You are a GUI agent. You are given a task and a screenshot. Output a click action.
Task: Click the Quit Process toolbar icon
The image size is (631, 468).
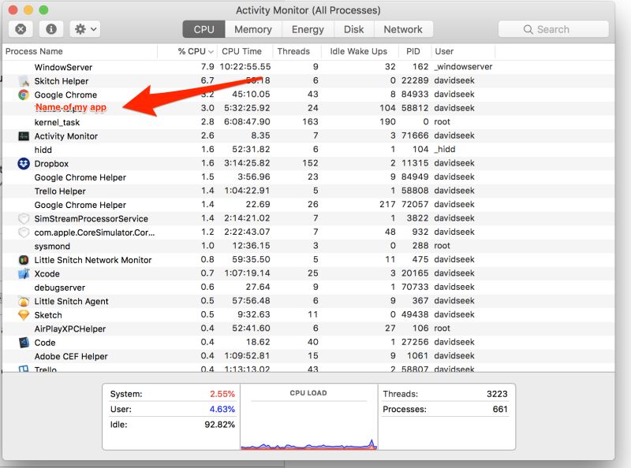[21, 29]
